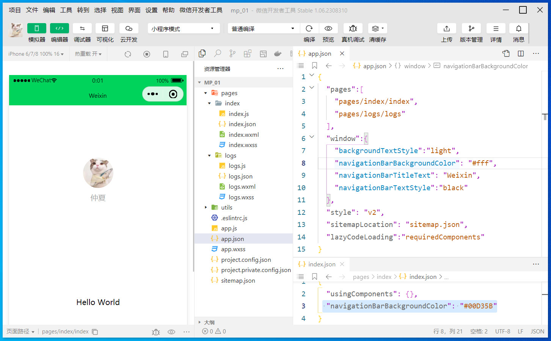Click the Compile refresh icon
The image size is (551, 341).
309,28
